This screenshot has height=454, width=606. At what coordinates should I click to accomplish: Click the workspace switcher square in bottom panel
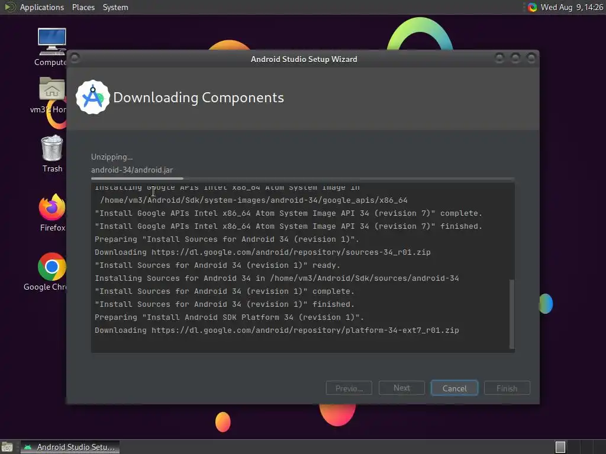560,447
